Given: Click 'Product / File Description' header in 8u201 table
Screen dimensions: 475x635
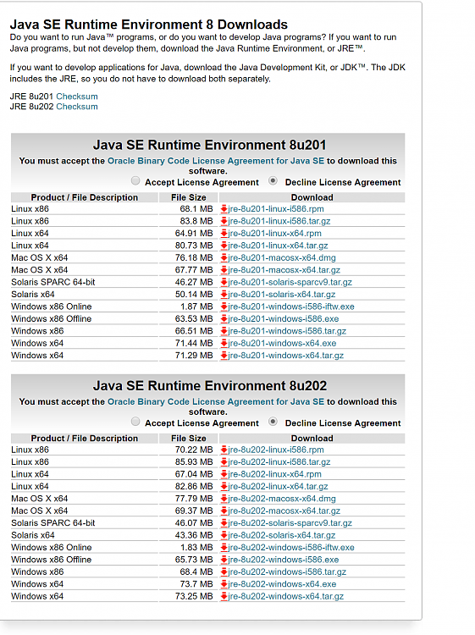Looking at the screenshot, I should click(x=85, y=197).
